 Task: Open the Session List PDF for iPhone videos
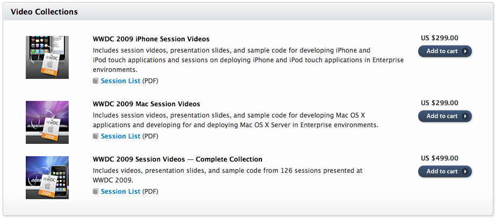pyautogui.click(x=120, y=81)
